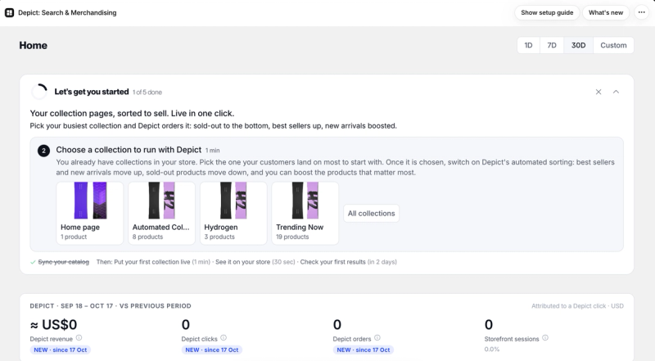Image resolution: width=655 pixels, height=361 pixels.
Task: Click the step 2 number badge
Action: pos(43,151)
